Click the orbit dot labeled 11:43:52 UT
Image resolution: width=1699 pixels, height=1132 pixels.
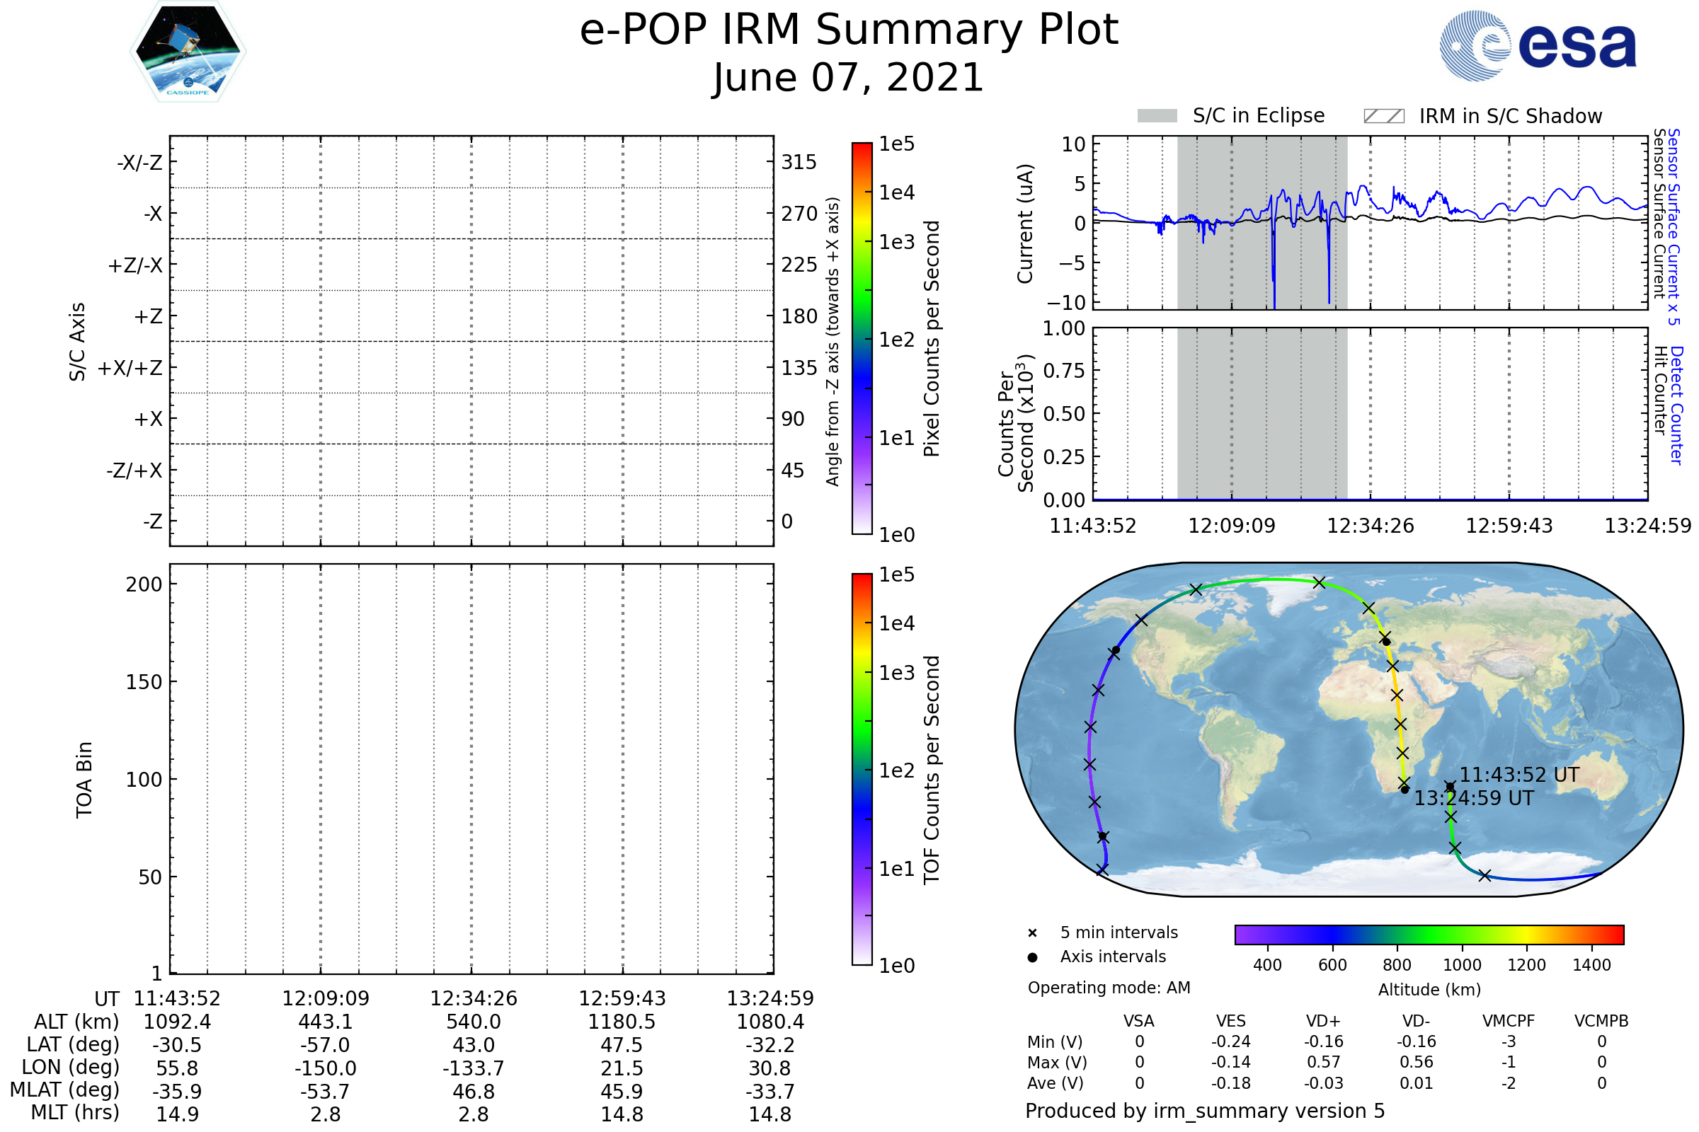pos(1450,787)
